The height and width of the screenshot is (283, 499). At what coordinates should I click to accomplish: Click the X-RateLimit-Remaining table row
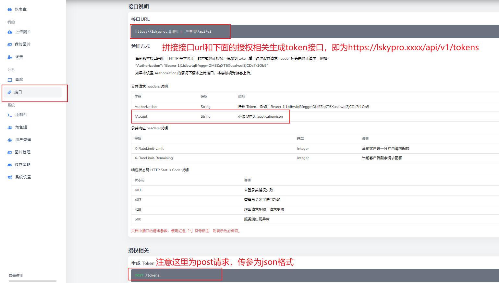click(x=315, y=158)
